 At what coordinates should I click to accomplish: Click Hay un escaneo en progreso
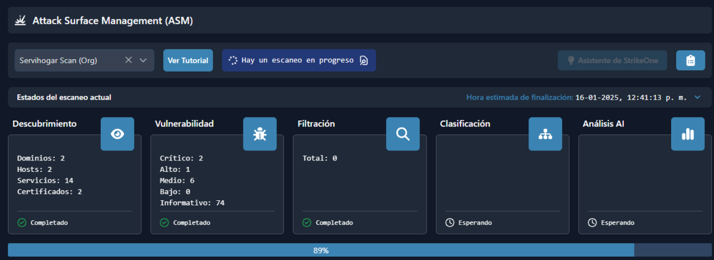click(299, 60)
